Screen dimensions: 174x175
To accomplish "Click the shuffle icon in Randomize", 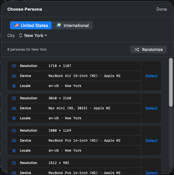I will tap(136, 50).
